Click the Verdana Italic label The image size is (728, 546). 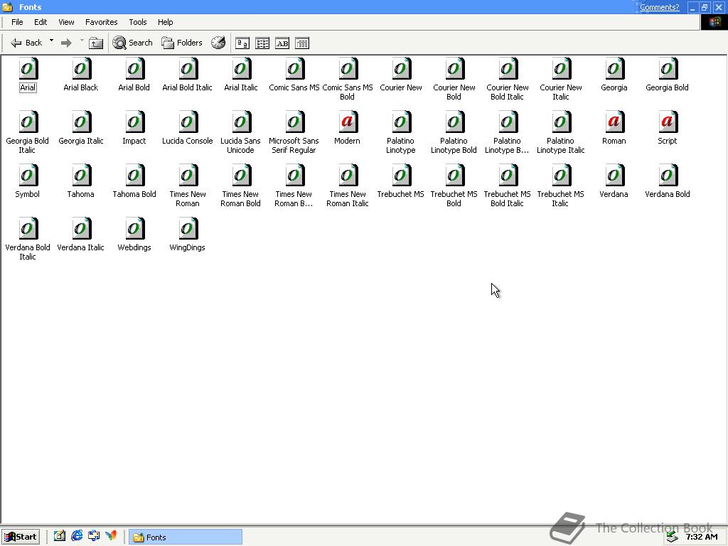coord(80,247)
